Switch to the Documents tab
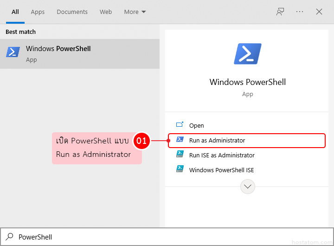Image resolution: width=334 pixels, height=246 pixels. click(x=72, y=12)
